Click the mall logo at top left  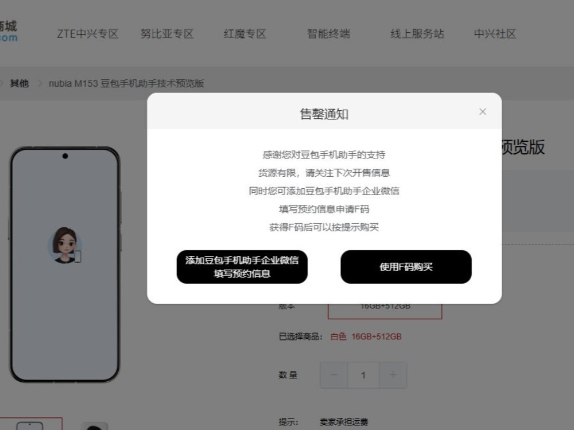tap(9, 32)
